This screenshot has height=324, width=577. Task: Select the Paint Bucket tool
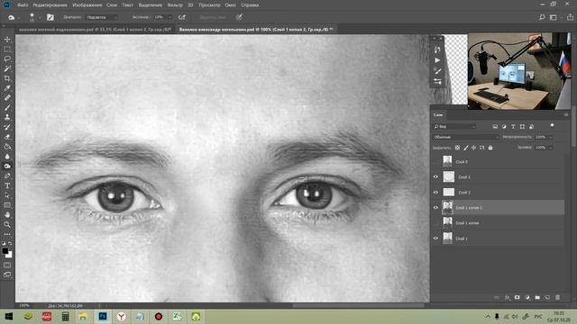[7, 147]
